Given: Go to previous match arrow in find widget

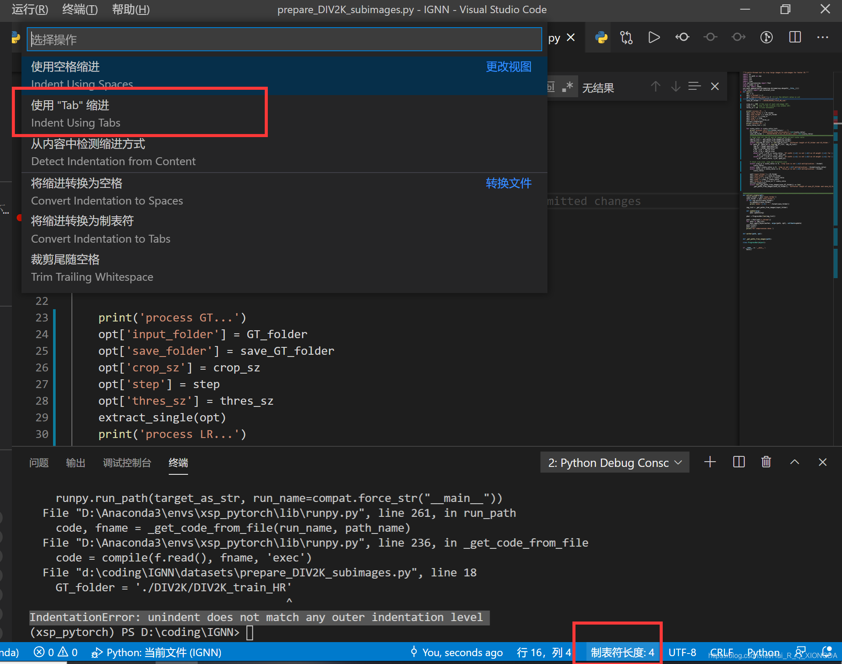Looking at the screenshot, I should point(655,87).
